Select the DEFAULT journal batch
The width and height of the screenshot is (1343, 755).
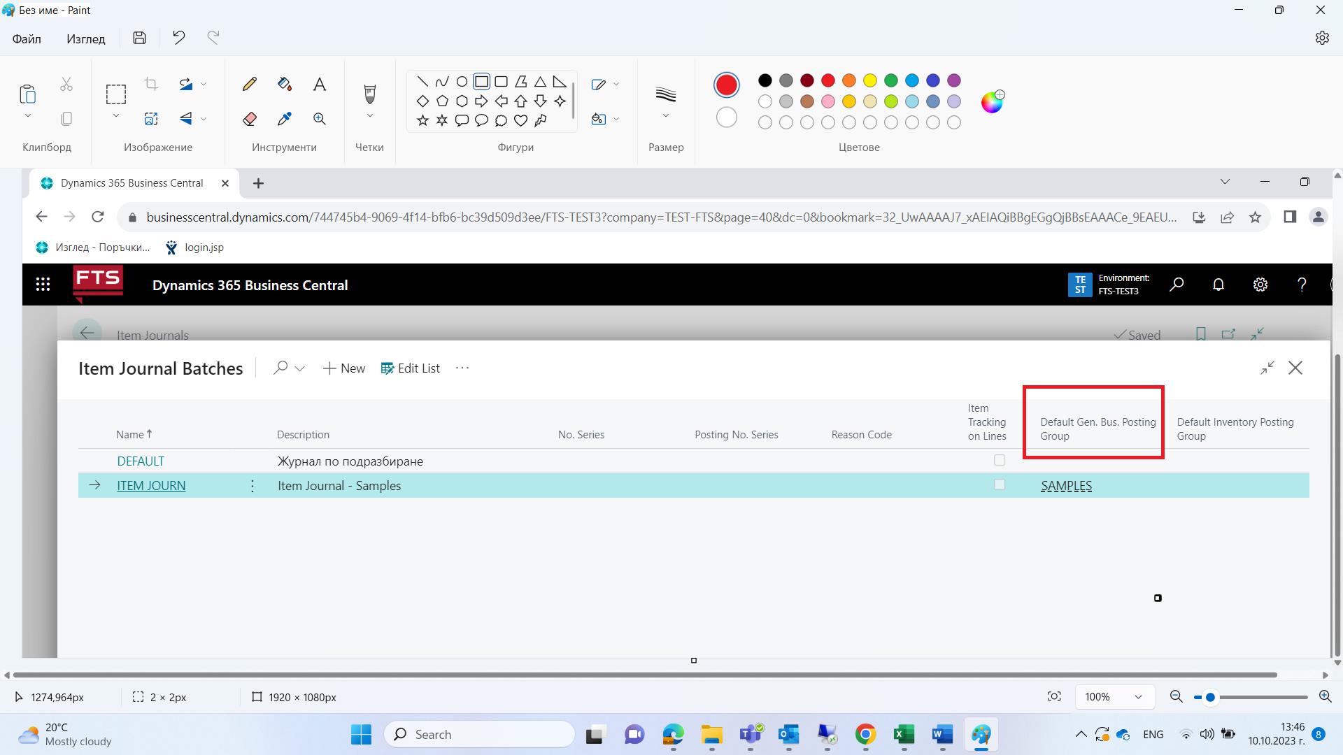(x=140, y=461)
